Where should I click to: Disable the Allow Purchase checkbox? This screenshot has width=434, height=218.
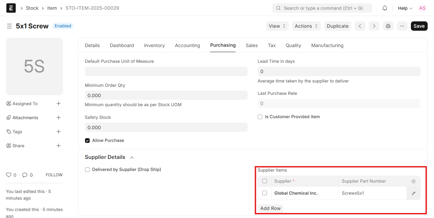tap(87, 140)
